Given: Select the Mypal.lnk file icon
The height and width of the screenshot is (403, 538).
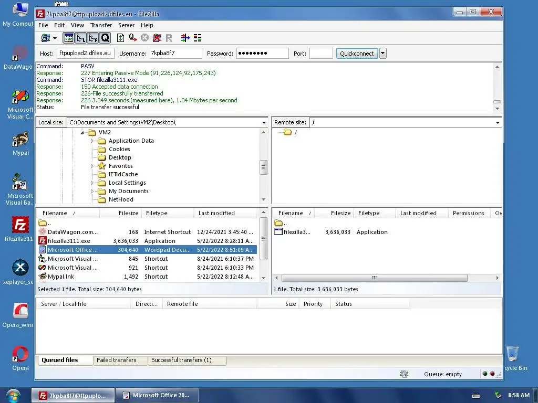Looking at the screenshot, I should tap(42, 277).
